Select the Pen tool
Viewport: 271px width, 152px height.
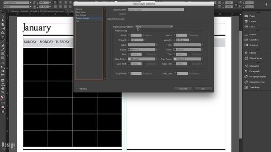3,46
